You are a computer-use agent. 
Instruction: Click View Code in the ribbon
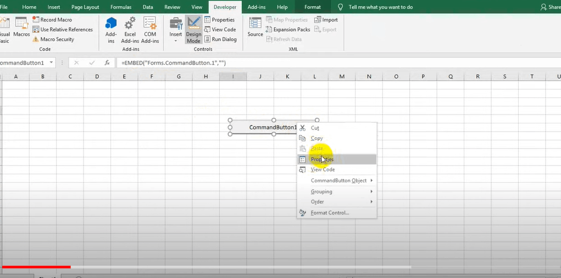(x=220, y=30)
